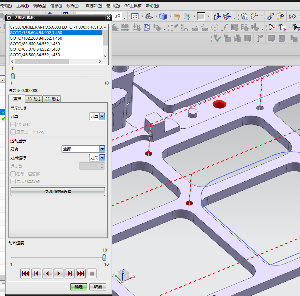Click the gear icon in dialog title bar
The image size is (300, 296).
9,18
